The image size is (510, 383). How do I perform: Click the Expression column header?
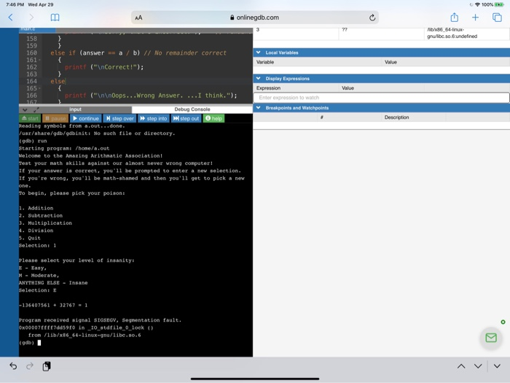pos(268,88)
